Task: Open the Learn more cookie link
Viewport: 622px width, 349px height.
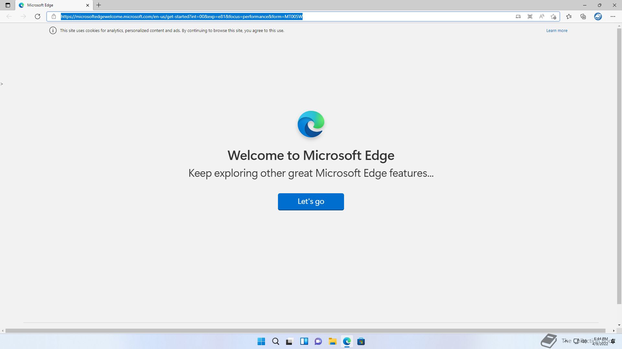Action: click(x=557, y=30)
